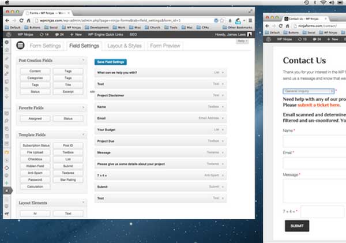Expand 'Please give us some details' field

pos(223,164)
